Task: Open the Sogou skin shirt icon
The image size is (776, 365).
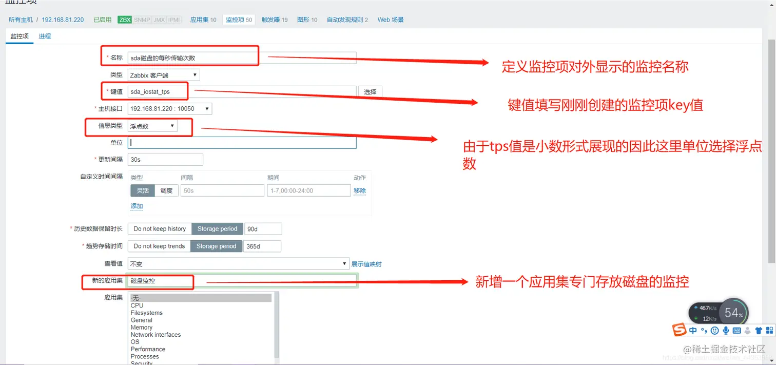Action: click(x=758, y=330)
